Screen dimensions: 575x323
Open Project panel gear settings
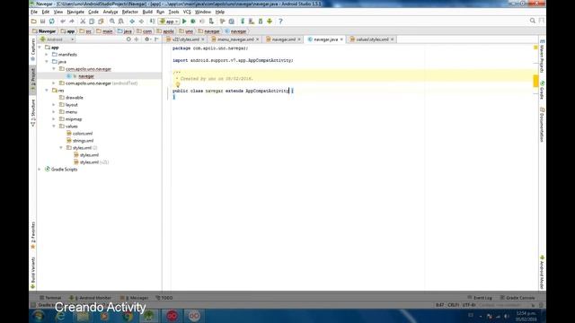click(147, 39)
